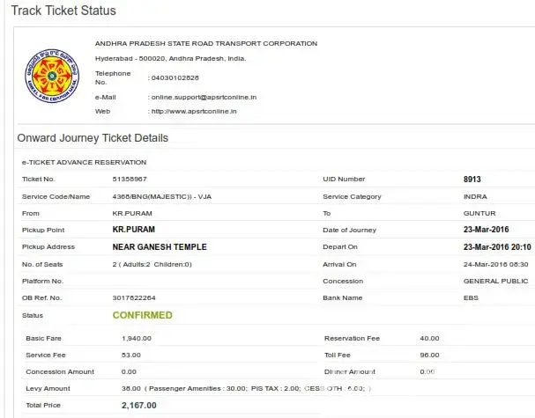This screenshot has width=535, height=418.
Task: Click the Total Price amount 2,167.00
Action: pos(139,406)
